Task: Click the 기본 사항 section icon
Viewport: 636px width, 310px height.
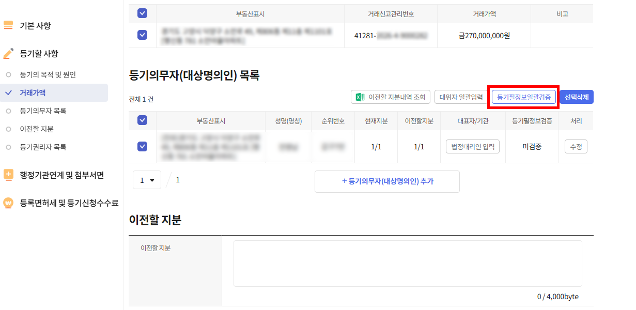Action: [8, 25]
